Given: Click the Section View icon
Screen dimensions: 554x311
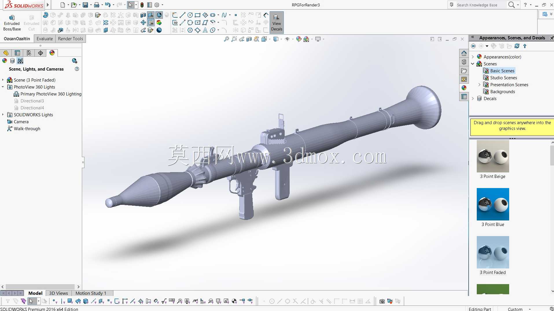Looking at the screenshot, I should click(249, 39).
